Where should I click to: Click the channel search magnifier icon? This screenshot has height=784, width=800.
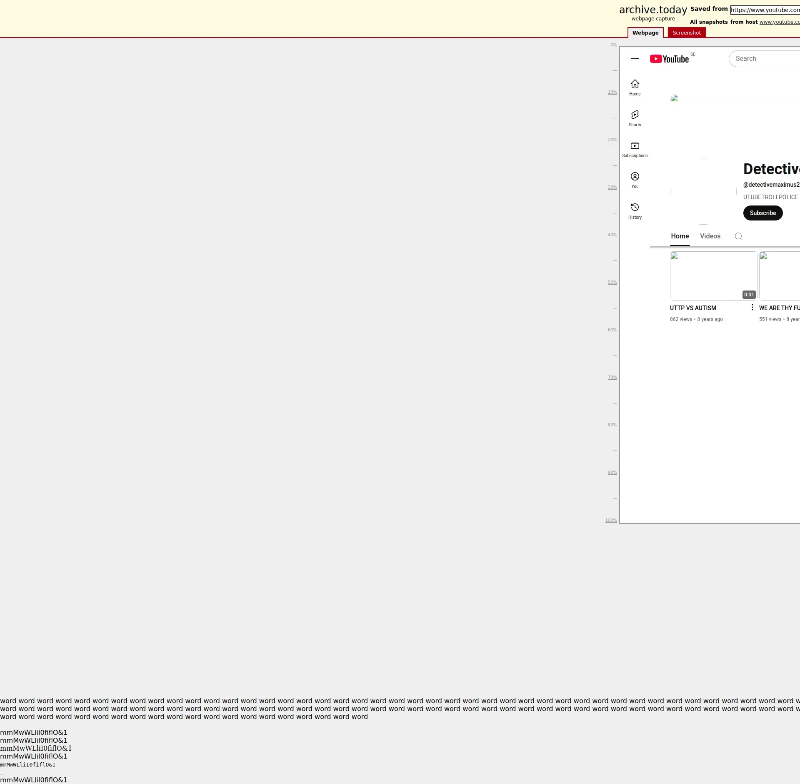(x=738, y=236)
